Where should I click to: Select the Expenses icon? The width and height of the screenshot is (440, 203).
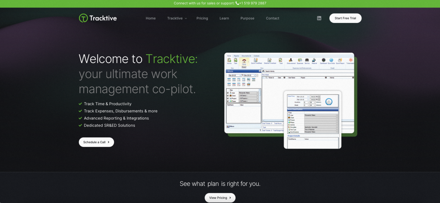pyautogui.click(x=300, y=60)
